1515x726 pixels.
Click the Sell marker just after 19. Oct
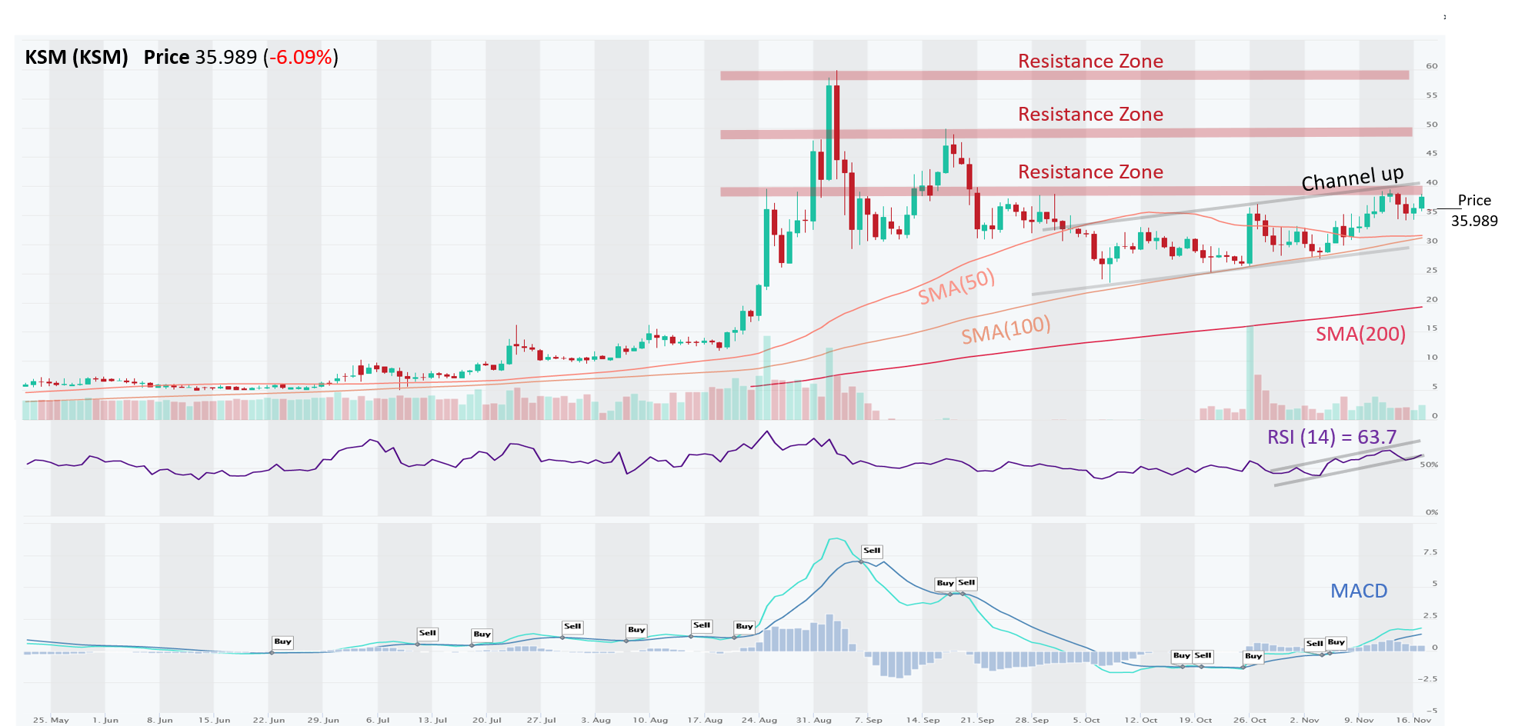(x=1203, y=656)
